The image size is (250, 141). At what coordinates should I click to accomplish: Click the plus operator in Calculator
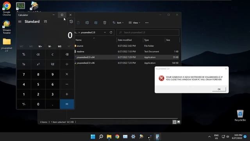67,94
